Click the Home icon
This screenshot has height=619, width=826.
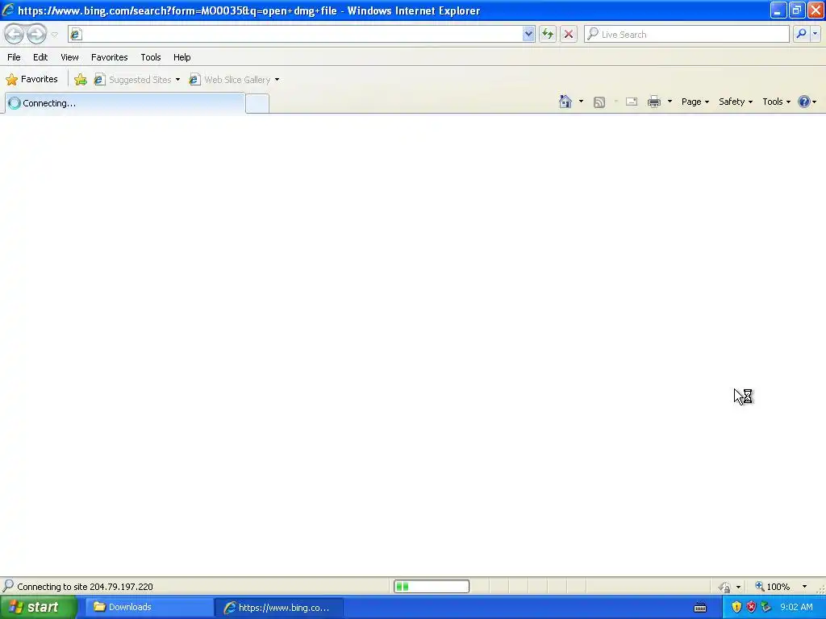click(x=565, y=102)
